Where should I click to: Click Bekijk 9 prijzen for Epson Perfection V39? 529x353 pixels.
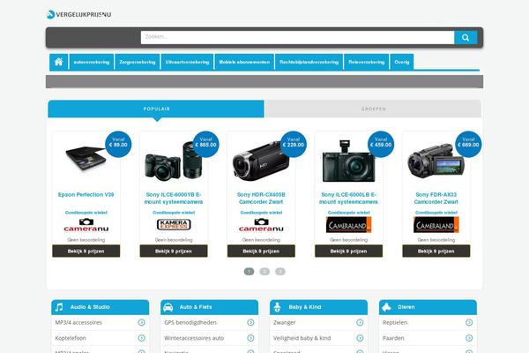click(x=86, y=251)
